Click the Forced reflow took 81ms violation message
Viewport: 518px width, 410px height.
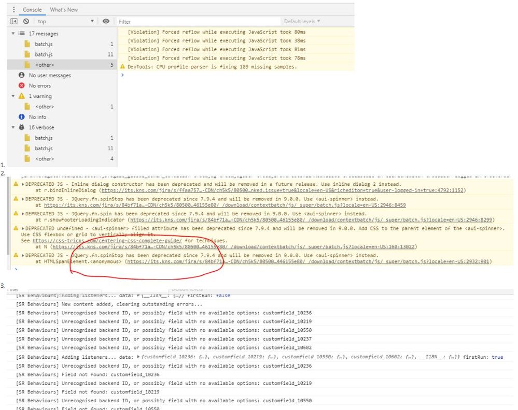point(216,49)
